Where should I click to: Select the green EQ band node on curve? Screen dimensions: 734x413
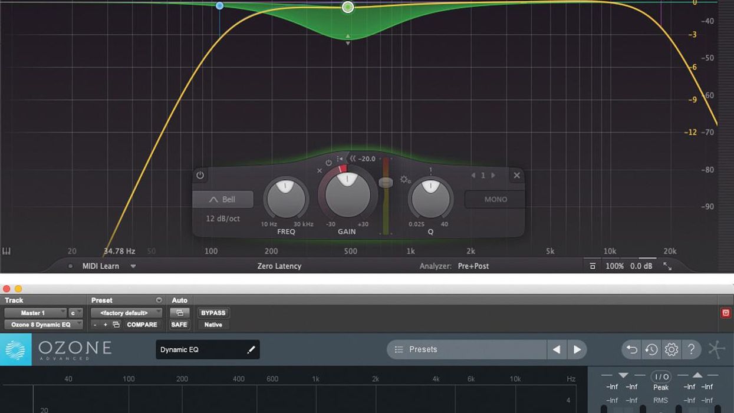[348, 7]
